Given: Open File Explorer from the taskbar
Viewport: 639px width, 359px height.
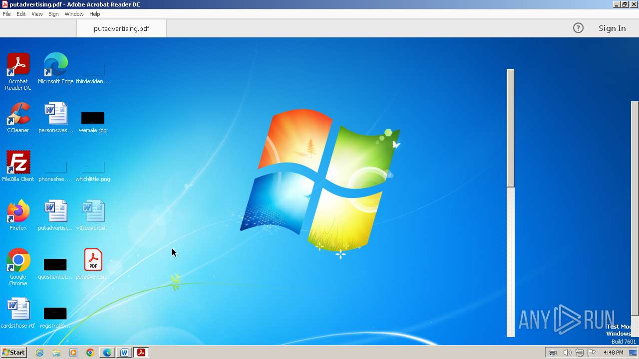Looking at the screenshot, I should pyautogui.click(x=56, y=353).
